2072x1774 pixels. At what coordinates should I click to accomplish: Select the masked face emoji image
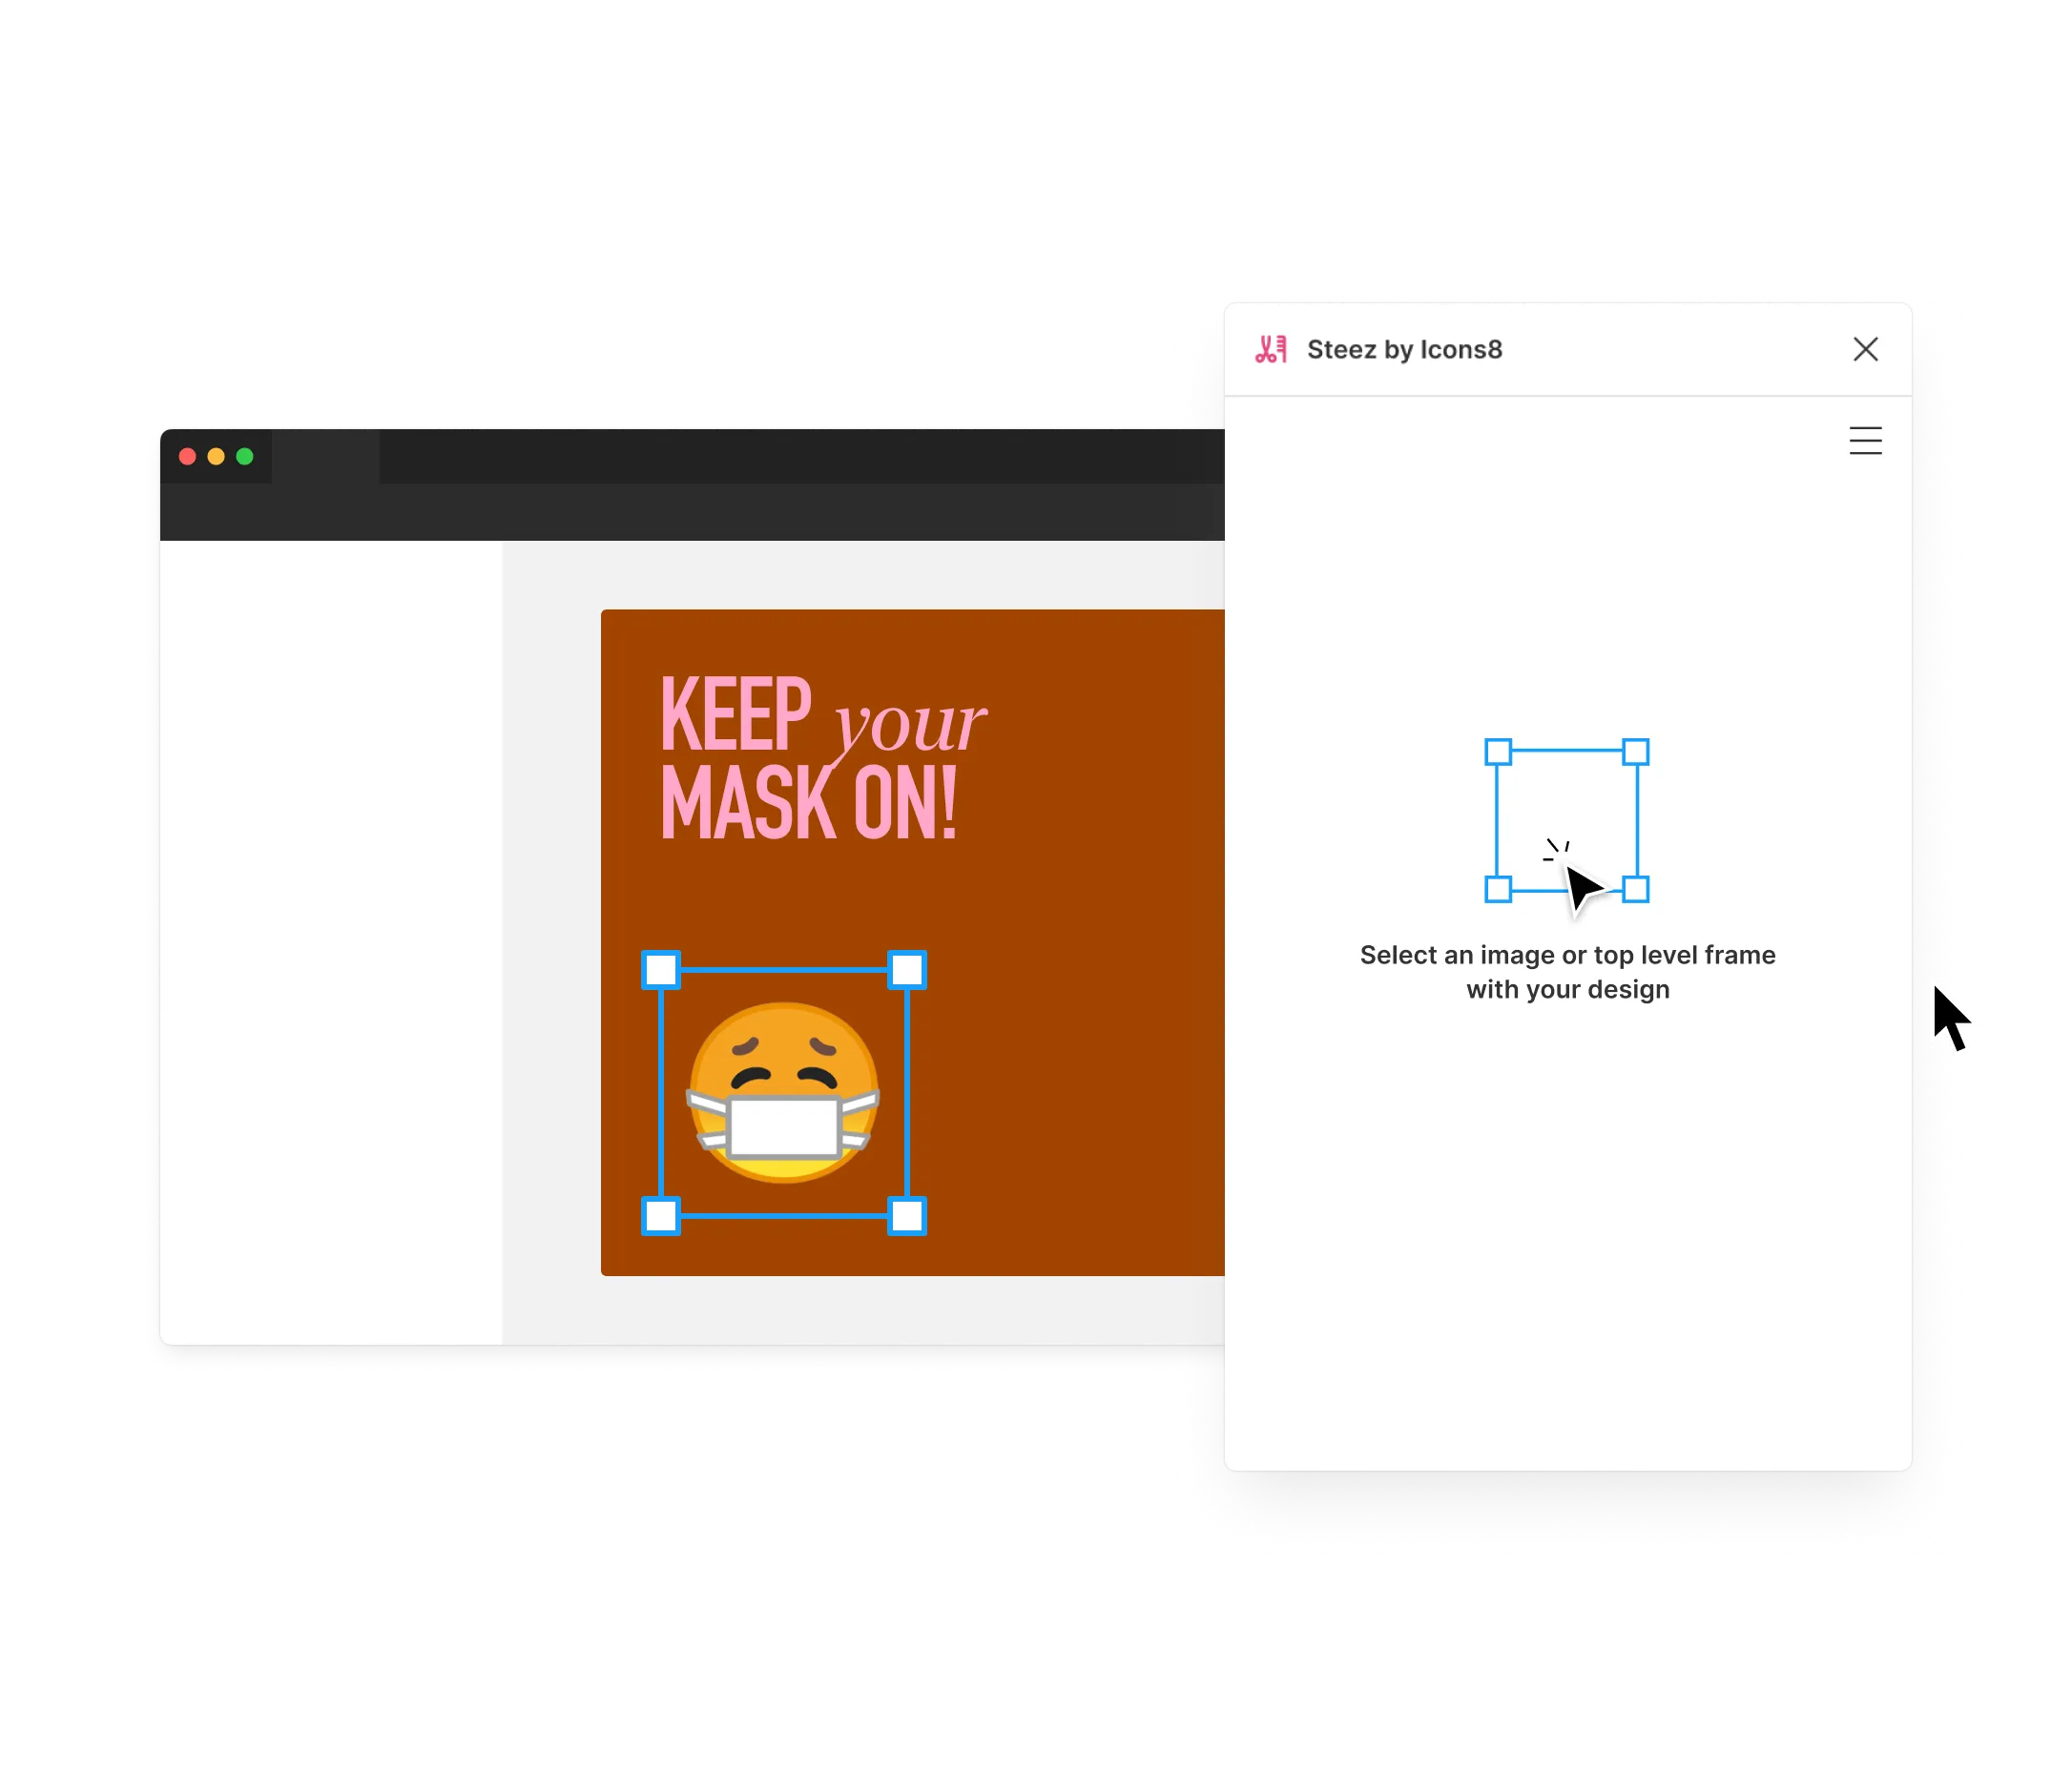(x=784, y=1092)
